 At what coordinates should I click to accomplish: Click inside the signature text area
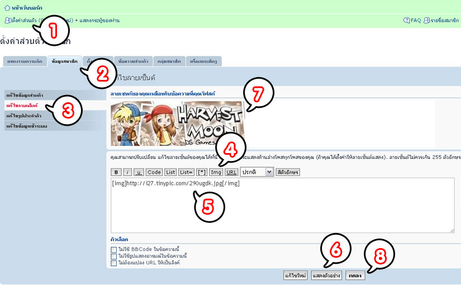point(283,205)
